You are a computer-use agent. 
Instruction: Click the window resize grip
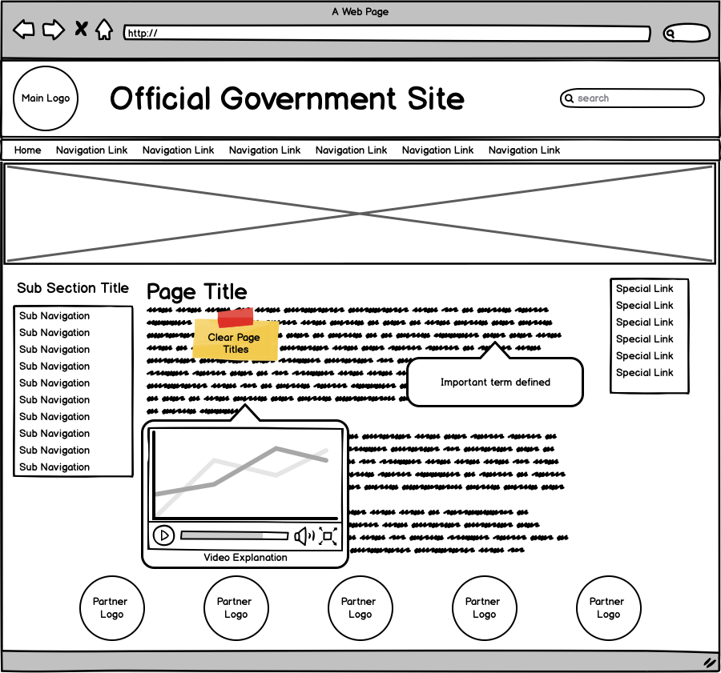coord(709,663)
